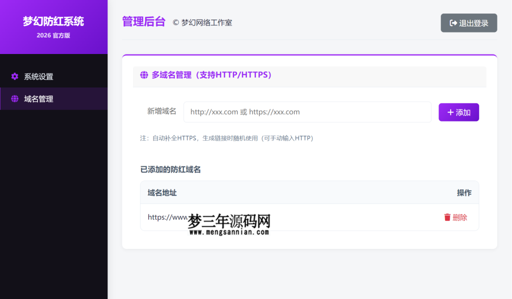This screenshot has height=299, width=512.
Task: Focus the 新增域名 input field
Action: coord(307,112)
